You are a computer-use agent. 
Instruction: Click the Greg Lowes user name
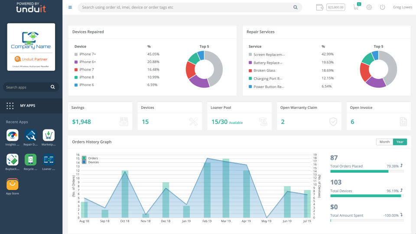[x=403, y=7]
